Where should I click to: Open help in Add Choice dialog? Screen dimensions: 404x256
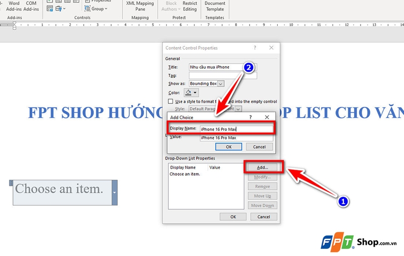(x=250, y=117)
